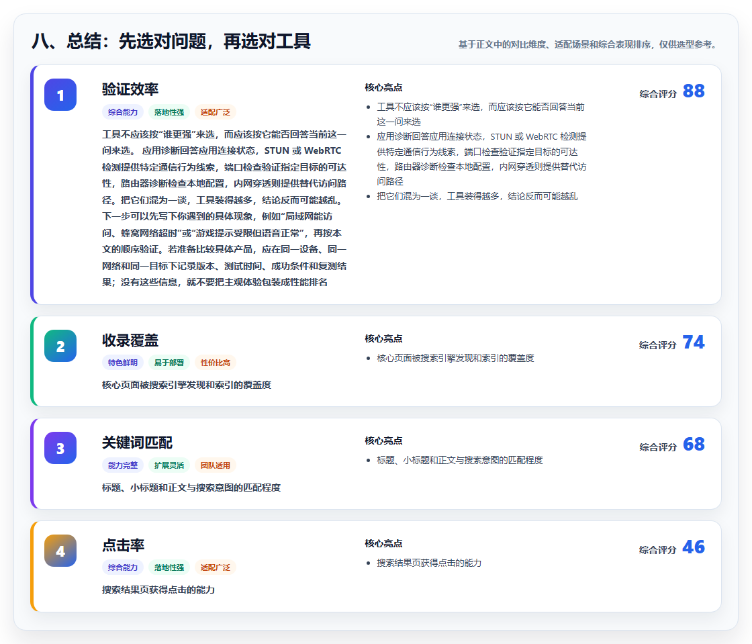Click bullet 把它们混为一谈，工具装得越多
The height and width of the screenshot is (644, 752).
477,196
